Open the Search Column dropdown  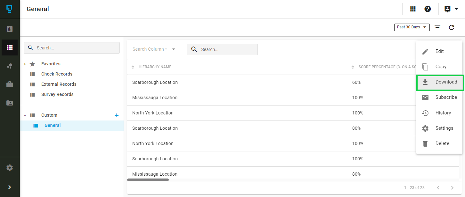[155, 49]
